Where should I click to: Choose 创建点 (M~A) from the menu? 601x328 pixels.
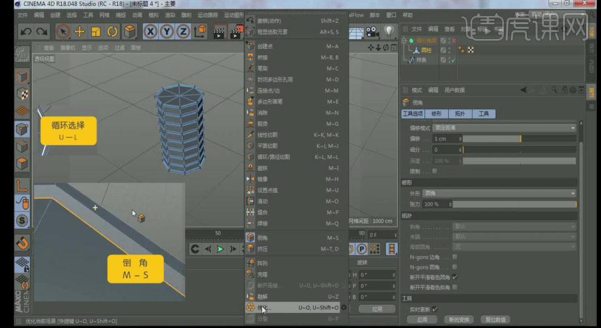coord(296,46)
